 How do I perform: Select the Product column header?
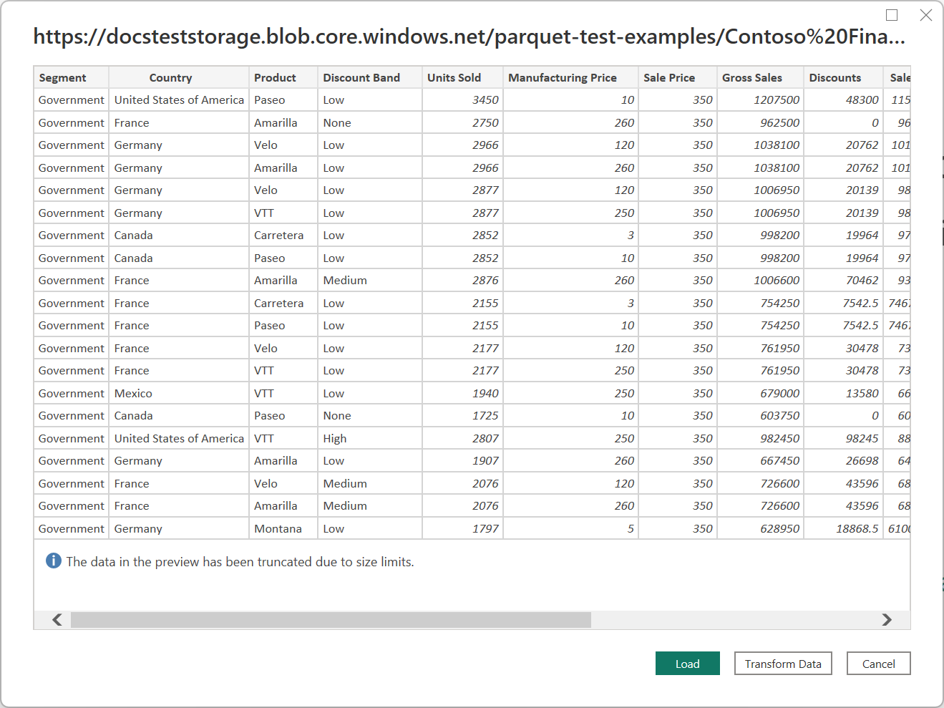[x=275, y=77]
